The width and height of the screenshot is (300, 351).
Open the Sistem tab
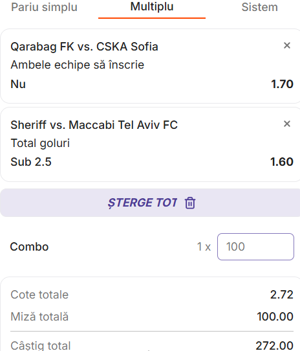click(x=259, y=7)
